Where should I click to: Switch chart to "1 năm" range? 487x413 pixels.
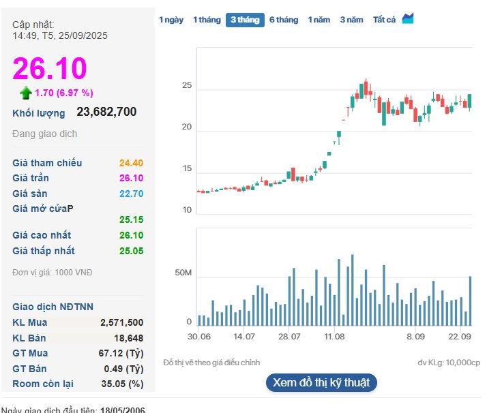point(319,20)
